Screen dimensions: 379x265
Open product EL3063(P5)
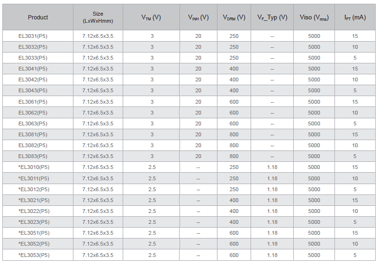point(33,124)
